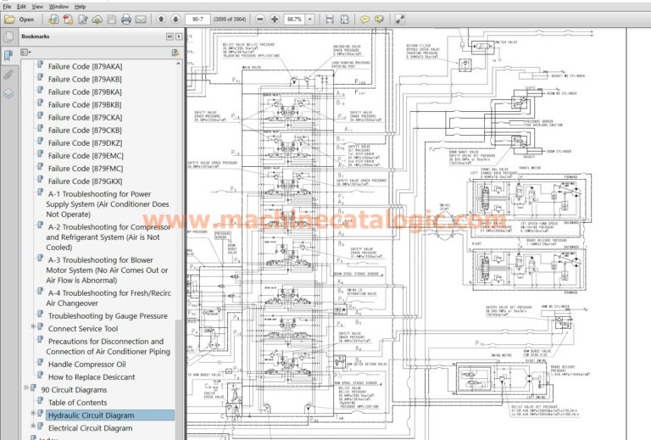Click the page number field showing 90-7
This screenshot has height=440, width=651.
[x=198, y=19]
